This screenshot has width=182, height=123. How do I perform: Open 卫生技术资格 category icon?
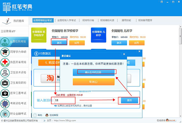click(x=5, y=73)
